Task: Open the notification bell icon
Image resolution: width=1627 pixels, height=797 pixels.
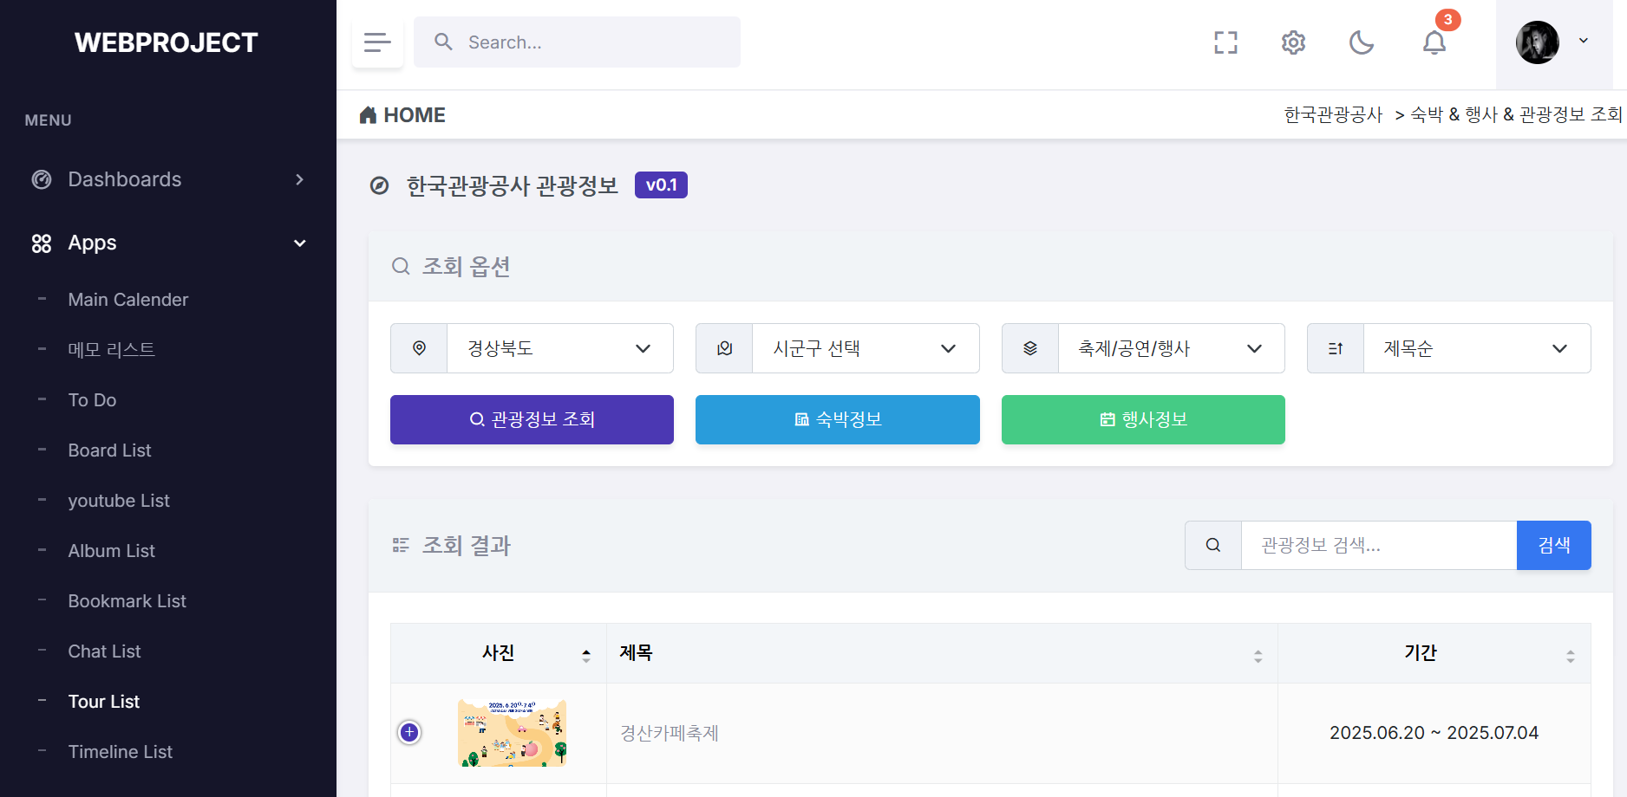Action: (1434, 42)
